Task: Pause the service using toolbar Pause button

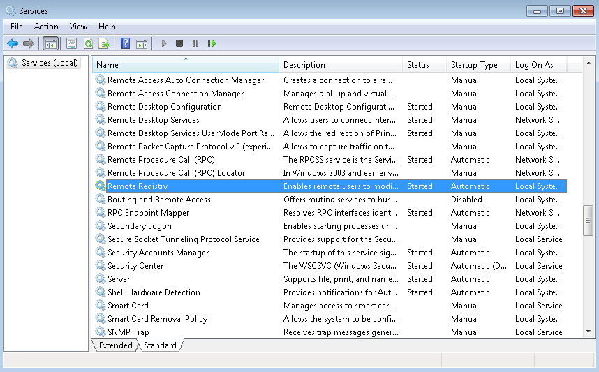Action: point(195,43)
